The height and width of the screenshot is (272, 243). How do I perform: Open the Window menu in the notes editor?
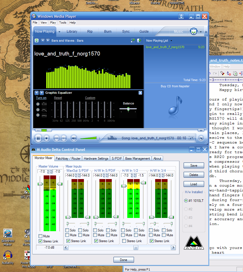tap(215, 66)
